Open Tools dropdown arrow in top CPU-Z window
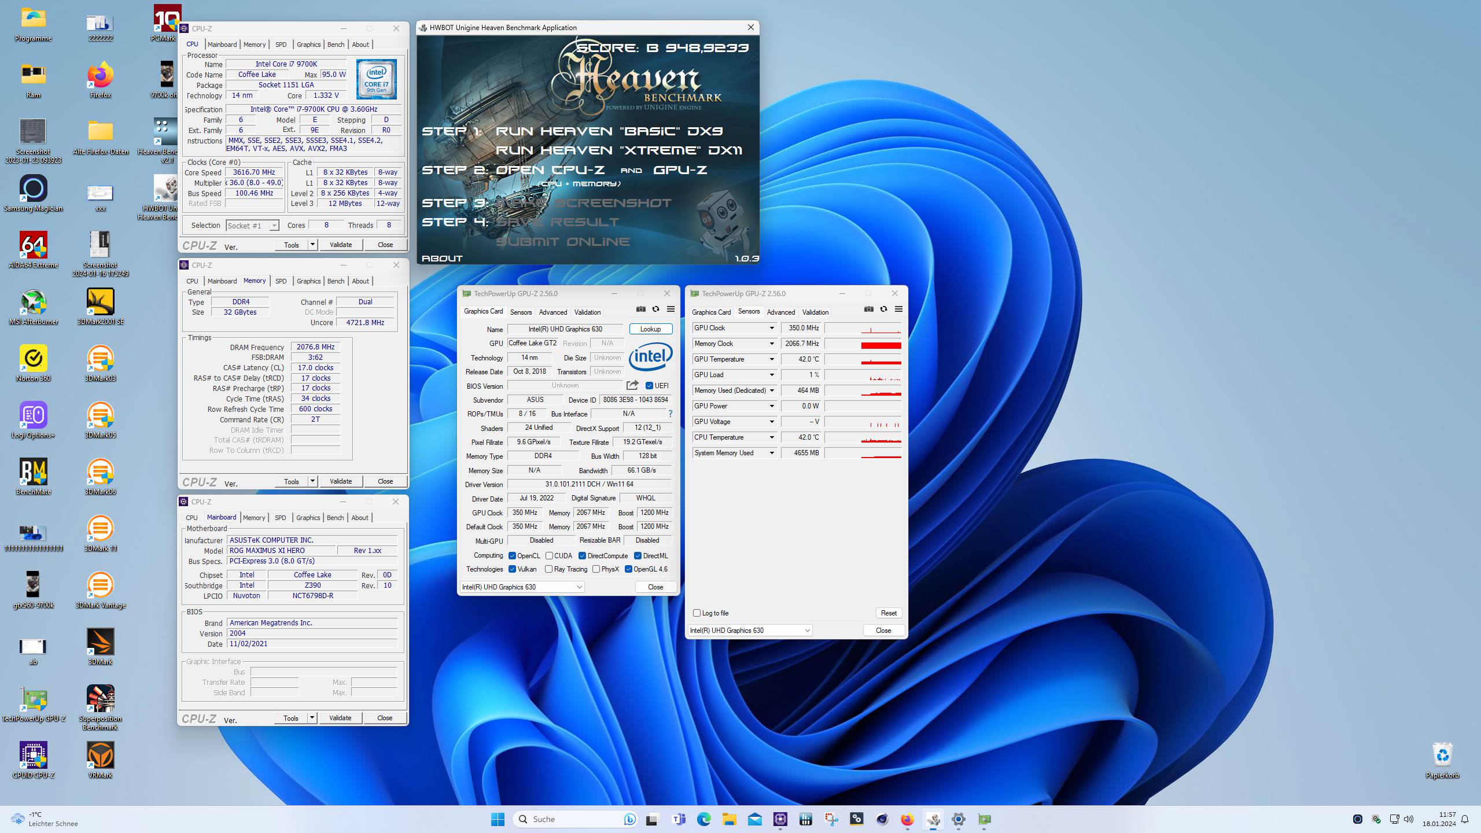The height and width of the screenshot is (833, 1481). [x=312, y=245]
